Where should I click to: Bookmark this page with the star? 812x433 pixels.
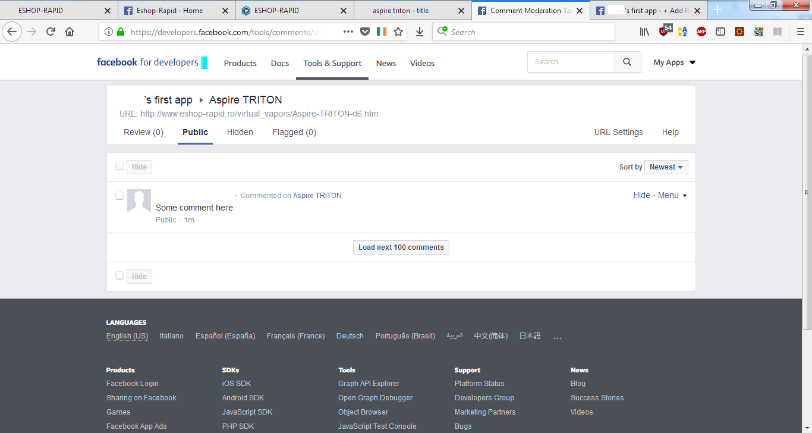pos(398,32)
